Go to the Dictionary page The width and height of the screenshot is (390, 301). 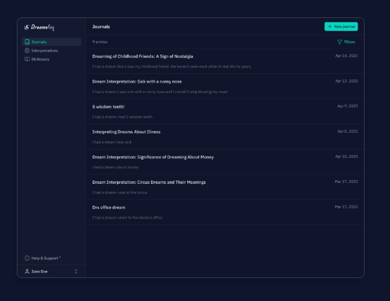click(40, 60)
